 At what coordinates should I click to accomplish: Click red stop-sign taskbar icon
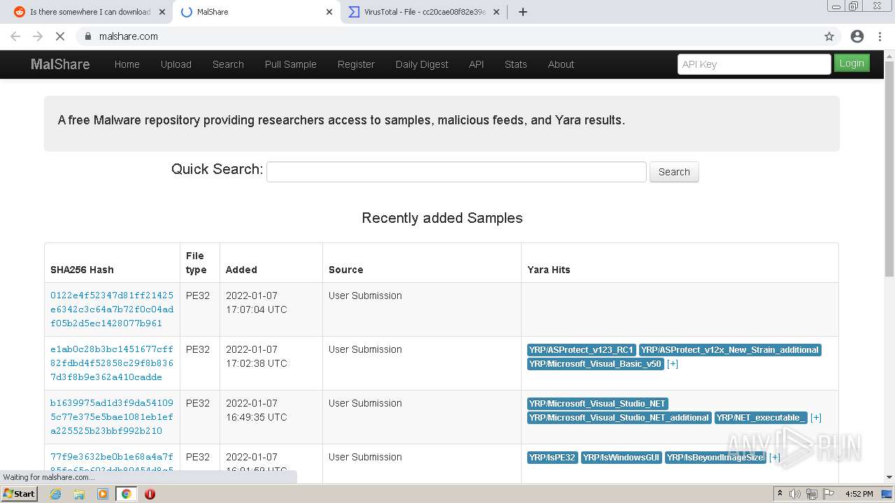coord(150,494)
